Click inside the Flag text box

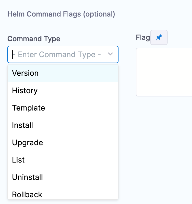tap(164, 72)
